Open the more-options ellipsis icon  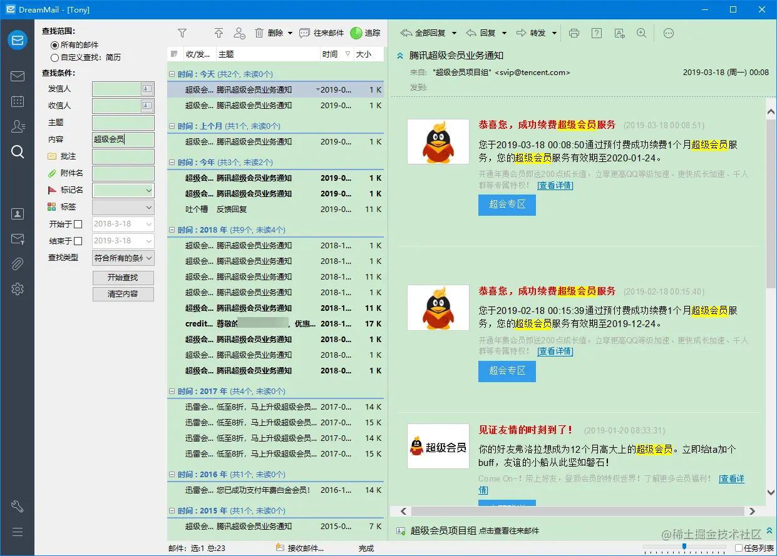coord(669,33)
